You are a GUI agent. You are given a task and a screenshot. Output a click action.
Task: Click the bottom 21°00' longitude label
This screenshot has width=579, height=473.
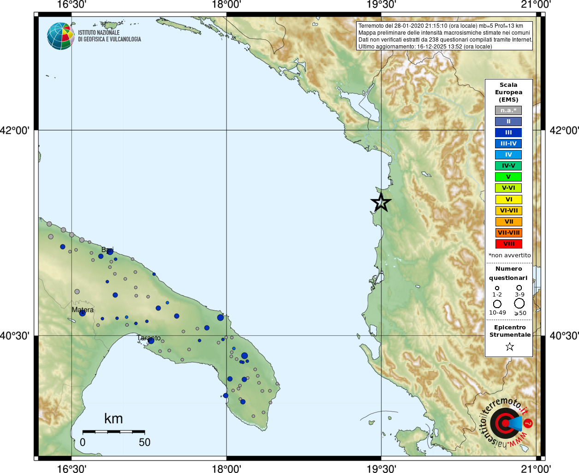point(536,469)
